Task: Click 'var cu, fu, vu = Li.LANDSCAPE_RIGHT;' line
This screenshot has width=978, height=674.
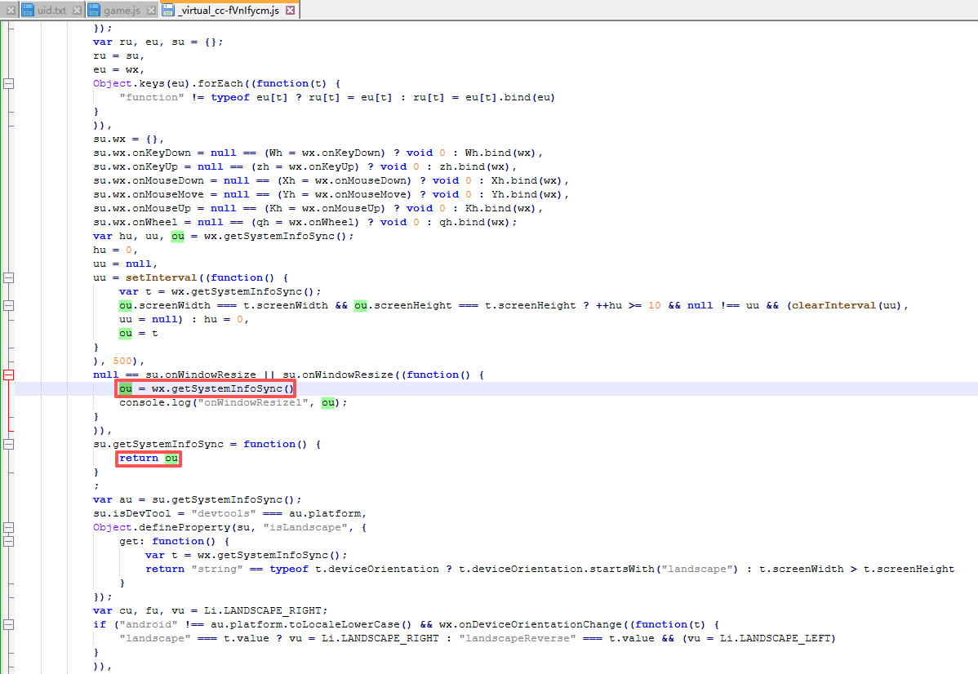Action: [210, 611]
